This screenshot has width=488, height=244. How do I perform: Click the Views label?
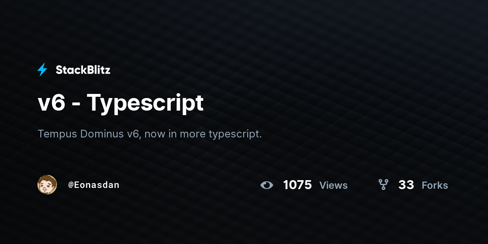tap(333, 185)
